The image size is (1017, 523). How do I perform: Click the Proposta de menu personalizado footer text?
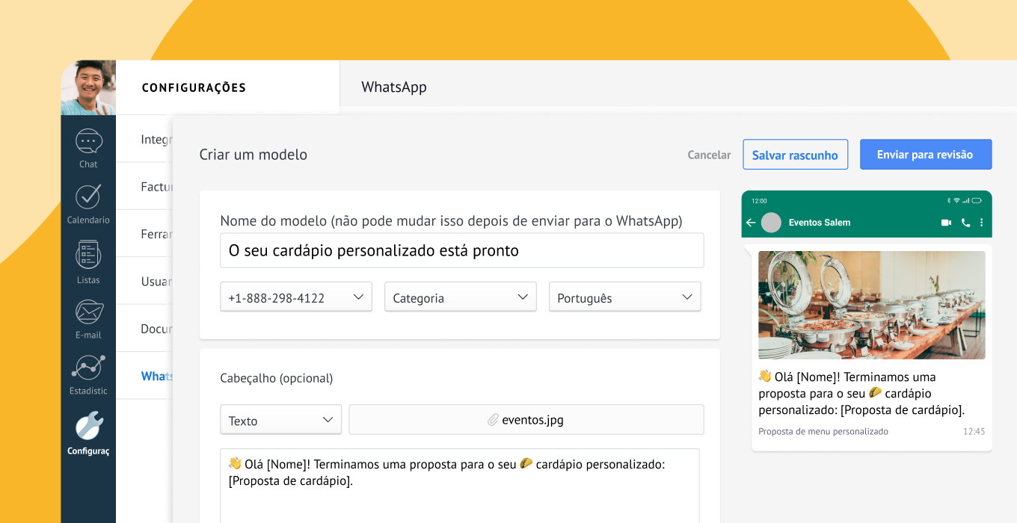click(x=823, y=431)
